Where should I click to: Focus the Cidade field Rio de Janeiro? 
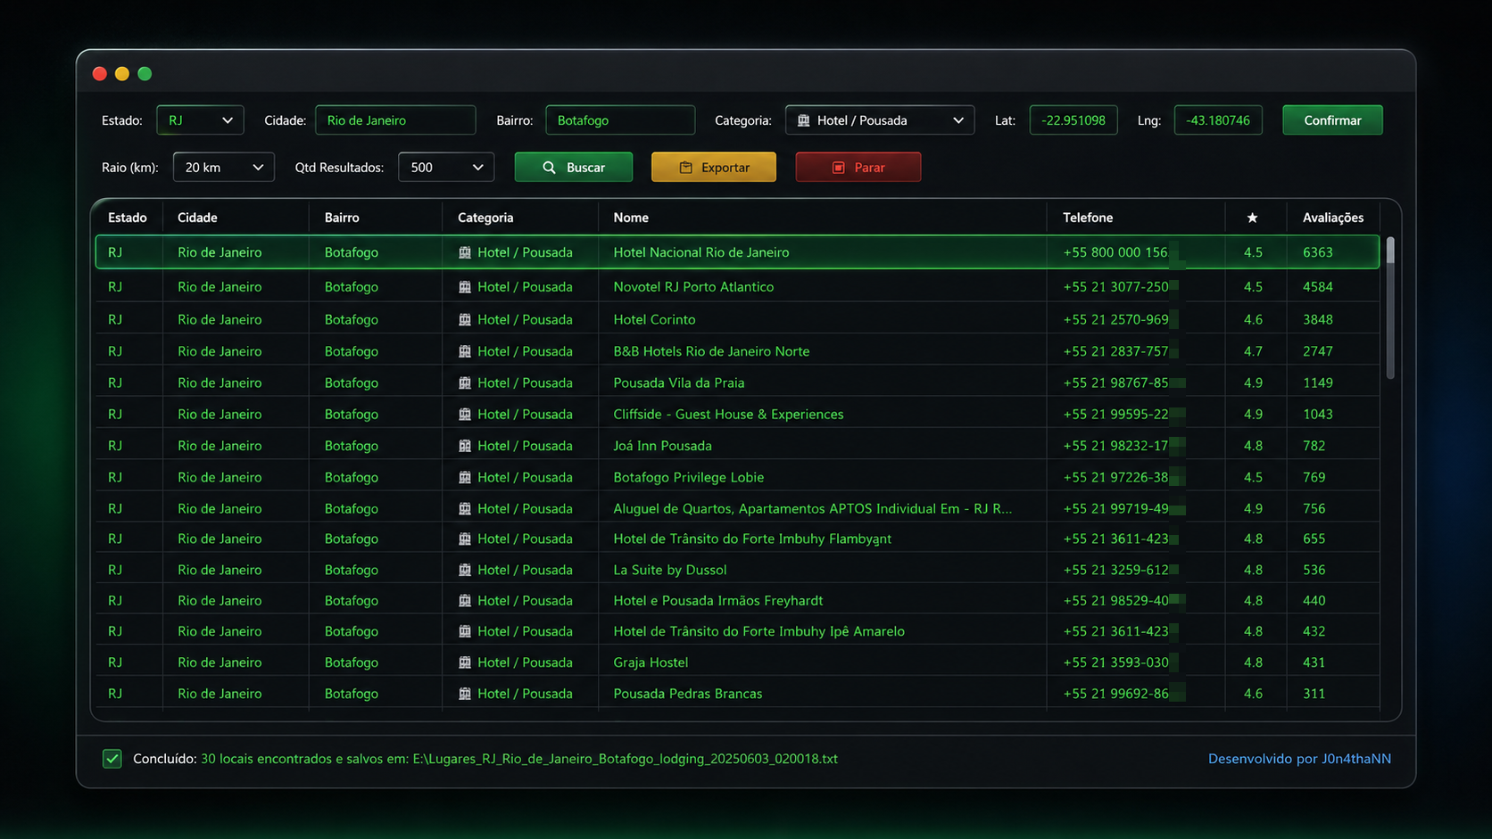coord(395,120)
